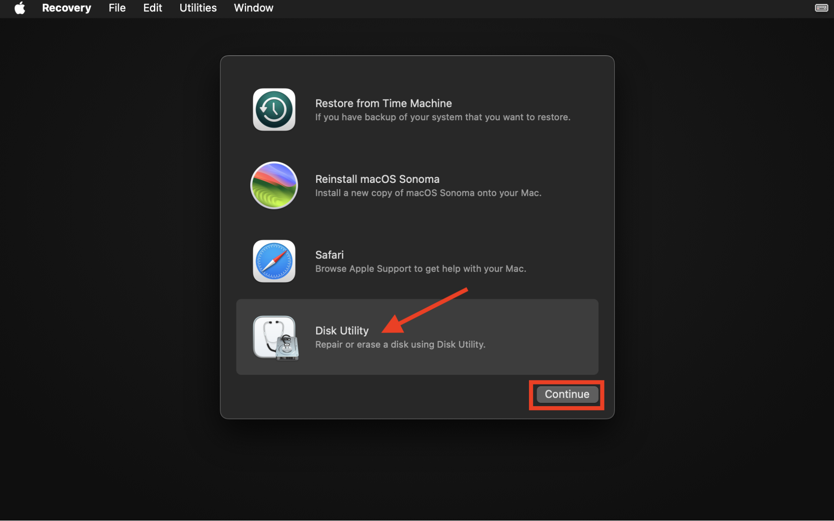This screenshot has height=521, width=834.
Task: Click the Safari compass icon
Action: tap(274, 261)
